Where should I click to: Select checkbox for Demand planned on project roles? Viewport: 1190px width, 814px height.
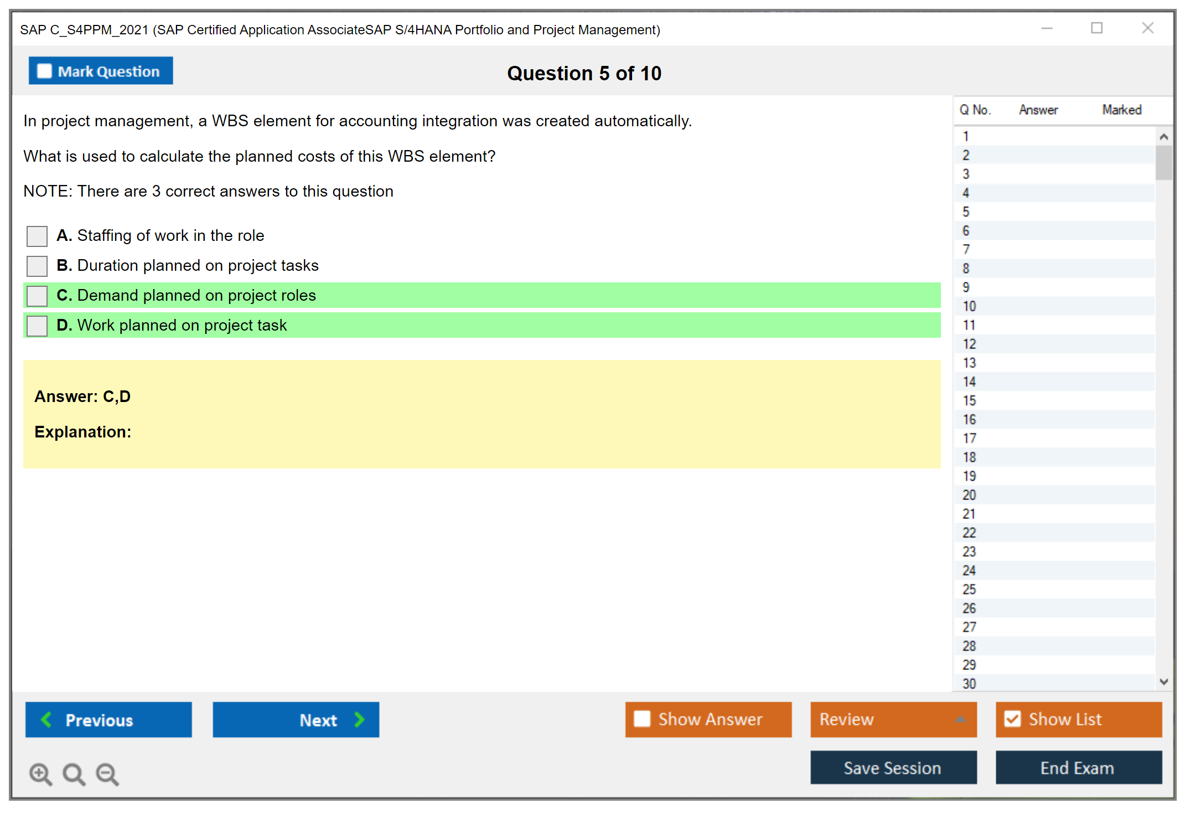pyautogui.click(x=37, y=296)
